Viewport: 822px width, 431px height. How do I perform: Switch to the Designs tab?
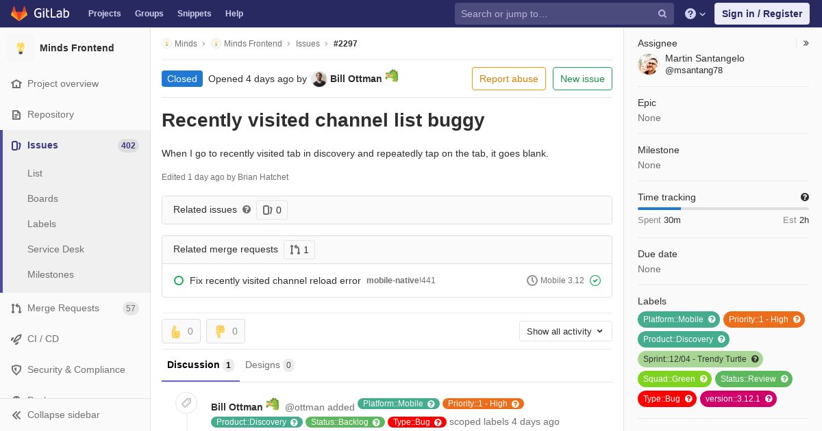coord(270,365)
